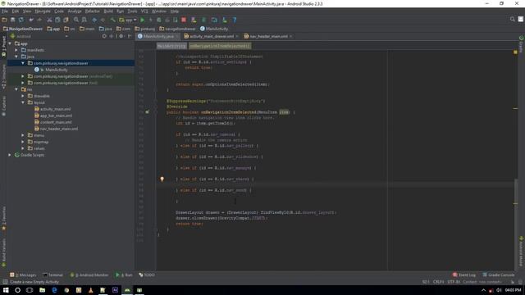Click the Project panel settings gear icon

(121, 36)
